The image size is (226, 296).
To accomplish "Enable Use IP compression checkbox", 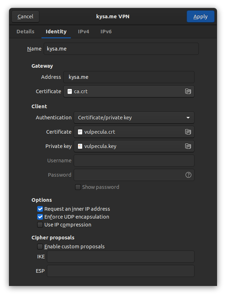I will 40,225.
